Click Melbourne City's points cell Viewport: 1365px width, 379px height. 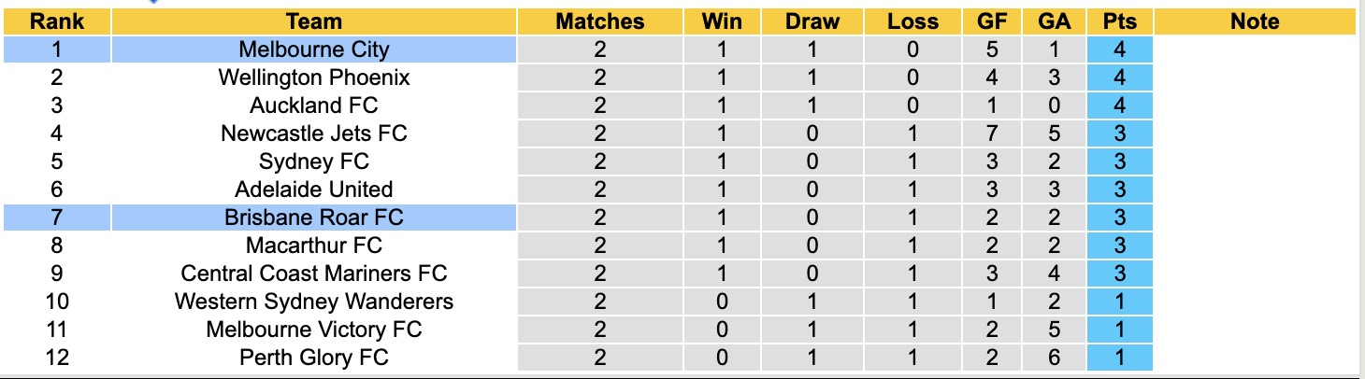1120,49
